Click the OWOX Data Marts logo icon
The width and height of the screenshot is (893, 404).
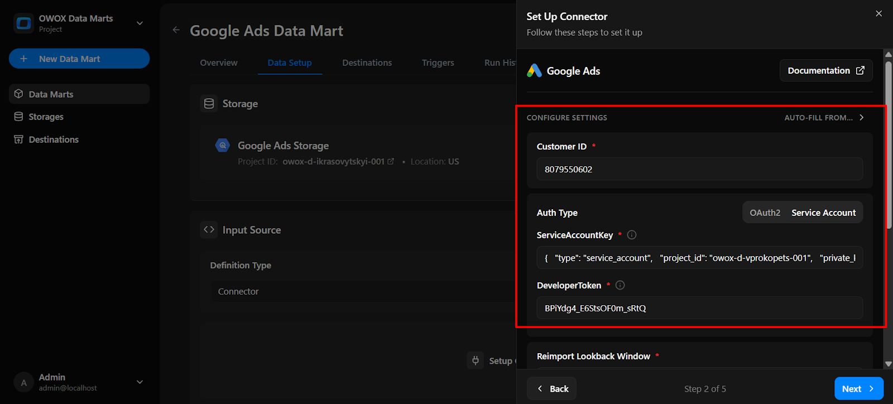23,23
